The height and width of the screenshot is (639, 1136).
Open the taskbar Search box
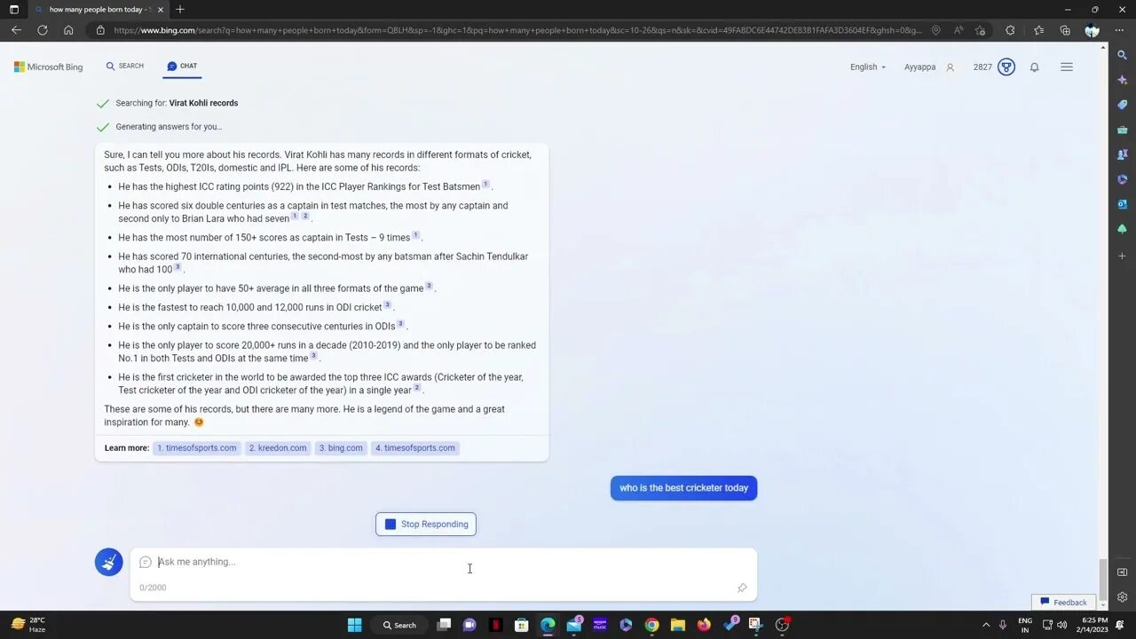400,625
